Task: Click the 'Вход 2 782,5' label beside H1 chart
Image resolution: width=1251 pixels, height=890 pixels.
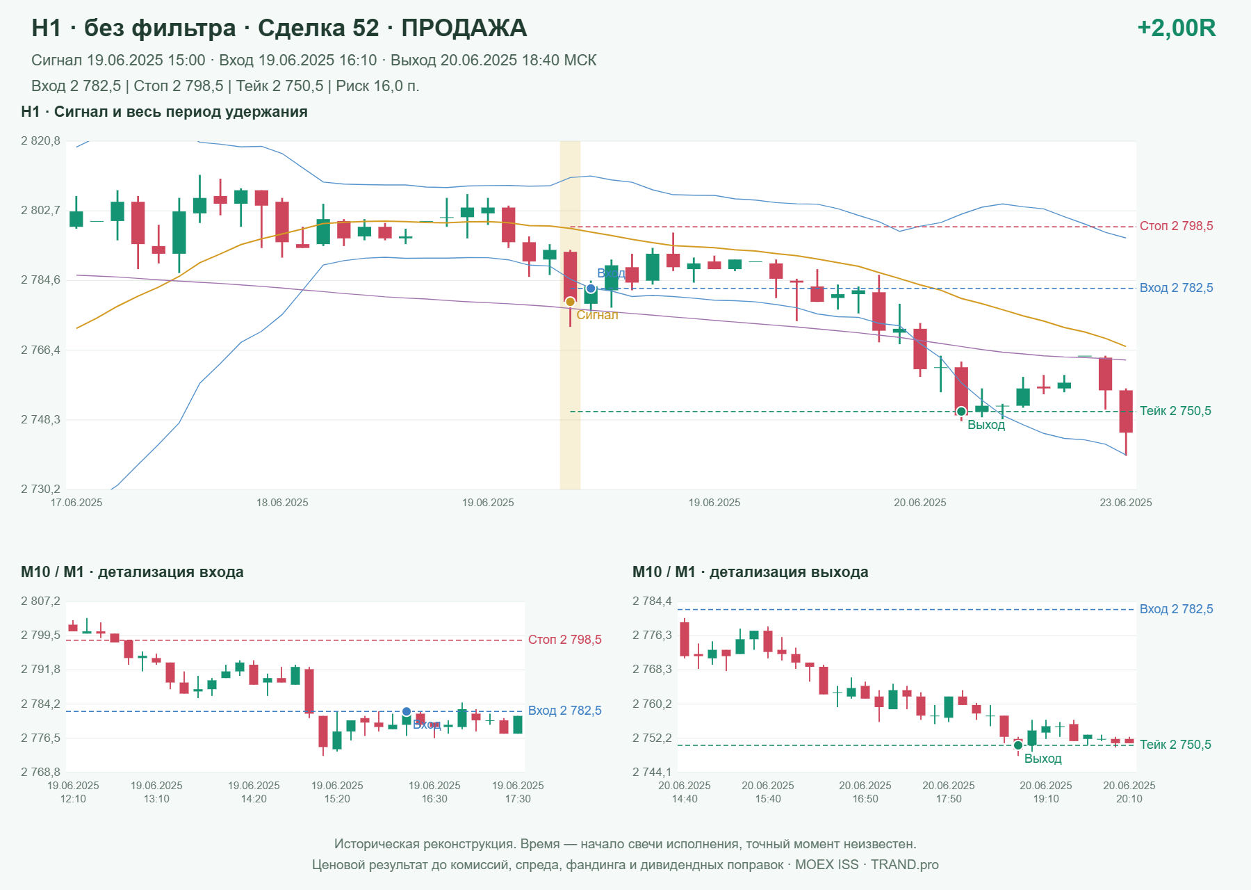Action: [x=1177, y=288]
